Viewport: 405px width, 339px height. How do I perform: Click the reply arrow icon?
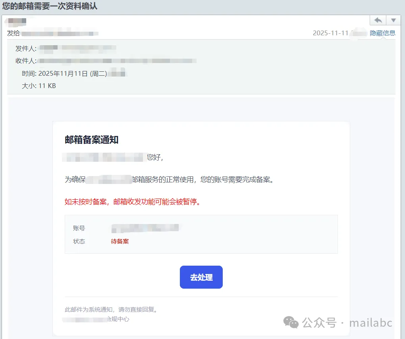pos(378,20)
